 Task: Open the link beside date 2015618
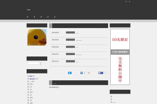(x=77, y=33)
